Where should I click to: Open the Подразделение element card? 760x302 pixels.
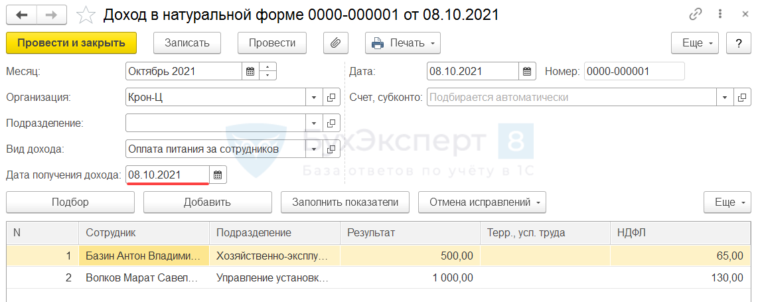coord(331,123)
